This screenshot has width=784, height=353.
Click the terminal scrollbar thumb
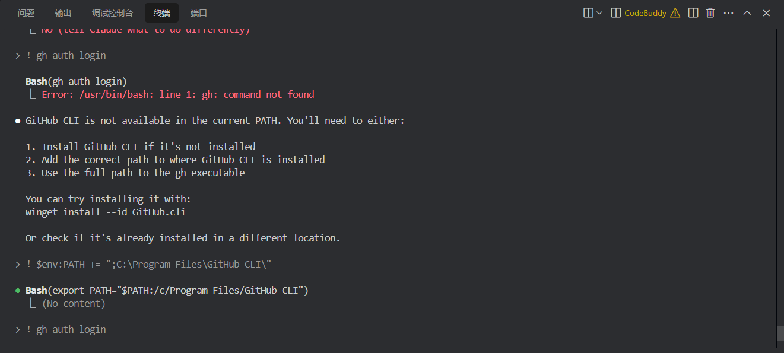(780, 333)
